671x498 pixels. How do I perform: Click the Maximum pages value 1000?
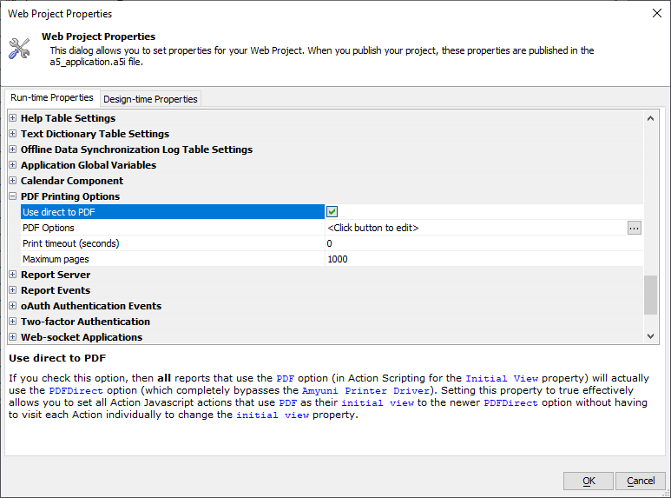pos(338,259)
